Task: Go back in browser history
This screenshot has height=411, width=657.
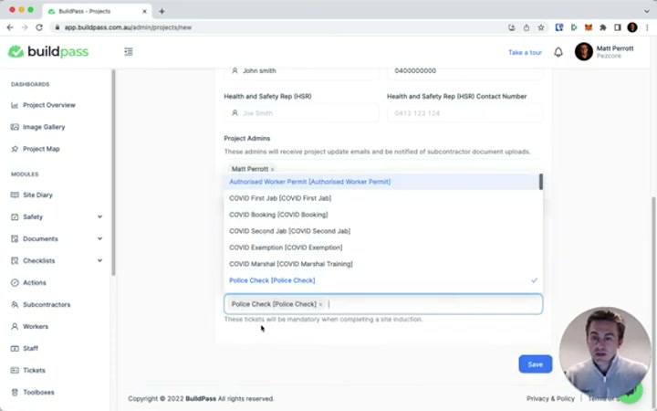Action: 10,27
